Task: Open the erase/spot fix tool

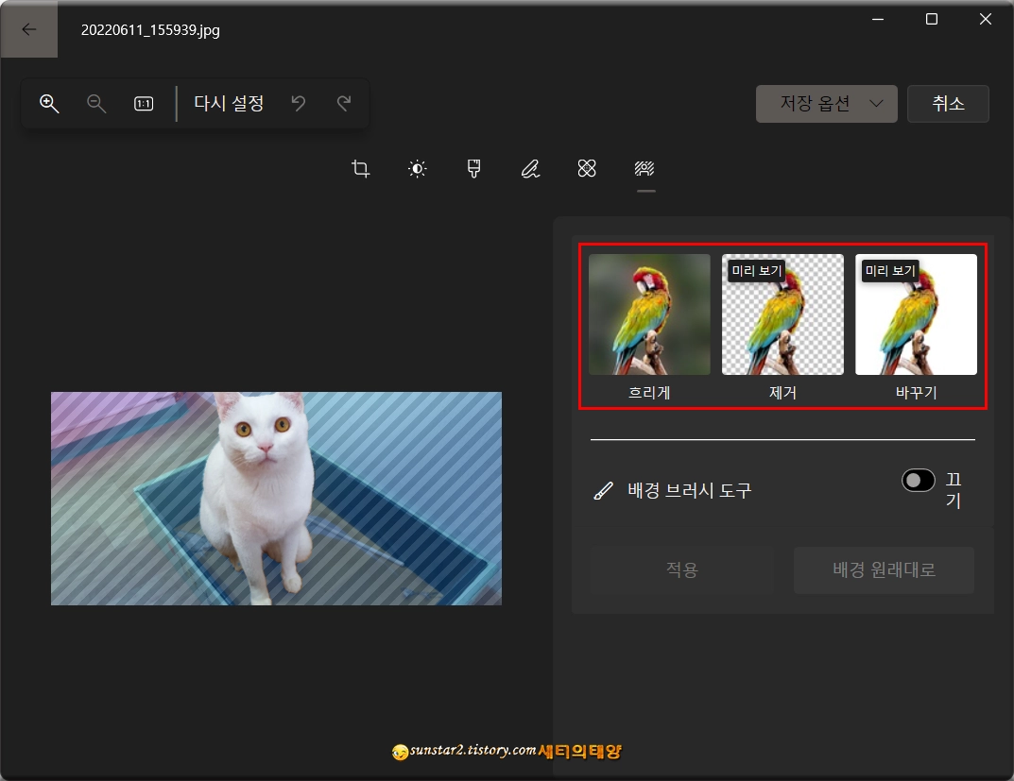Action: point(587,169)
